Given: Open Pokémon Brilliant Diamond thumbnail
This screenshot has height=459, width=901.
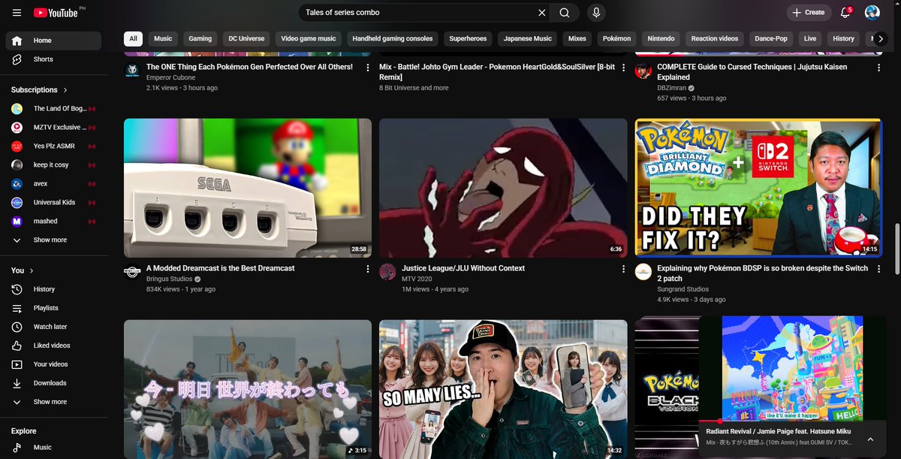Looking at the screenshot, I should pyautogui.click(x=758, y=188).
